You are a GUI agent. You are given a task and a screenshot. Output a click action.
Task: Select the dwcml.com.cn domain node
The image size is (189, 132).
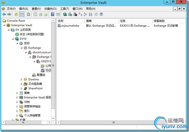[42, 52]
